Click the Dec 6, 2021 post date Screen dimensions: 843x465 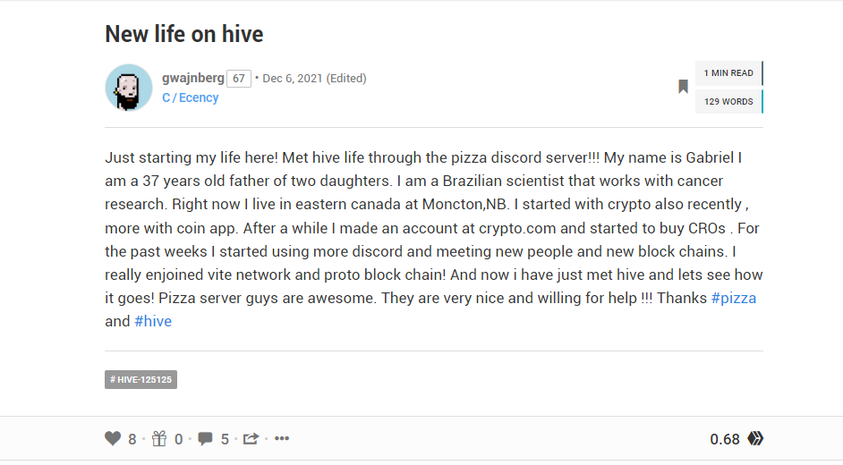(293, 79)
